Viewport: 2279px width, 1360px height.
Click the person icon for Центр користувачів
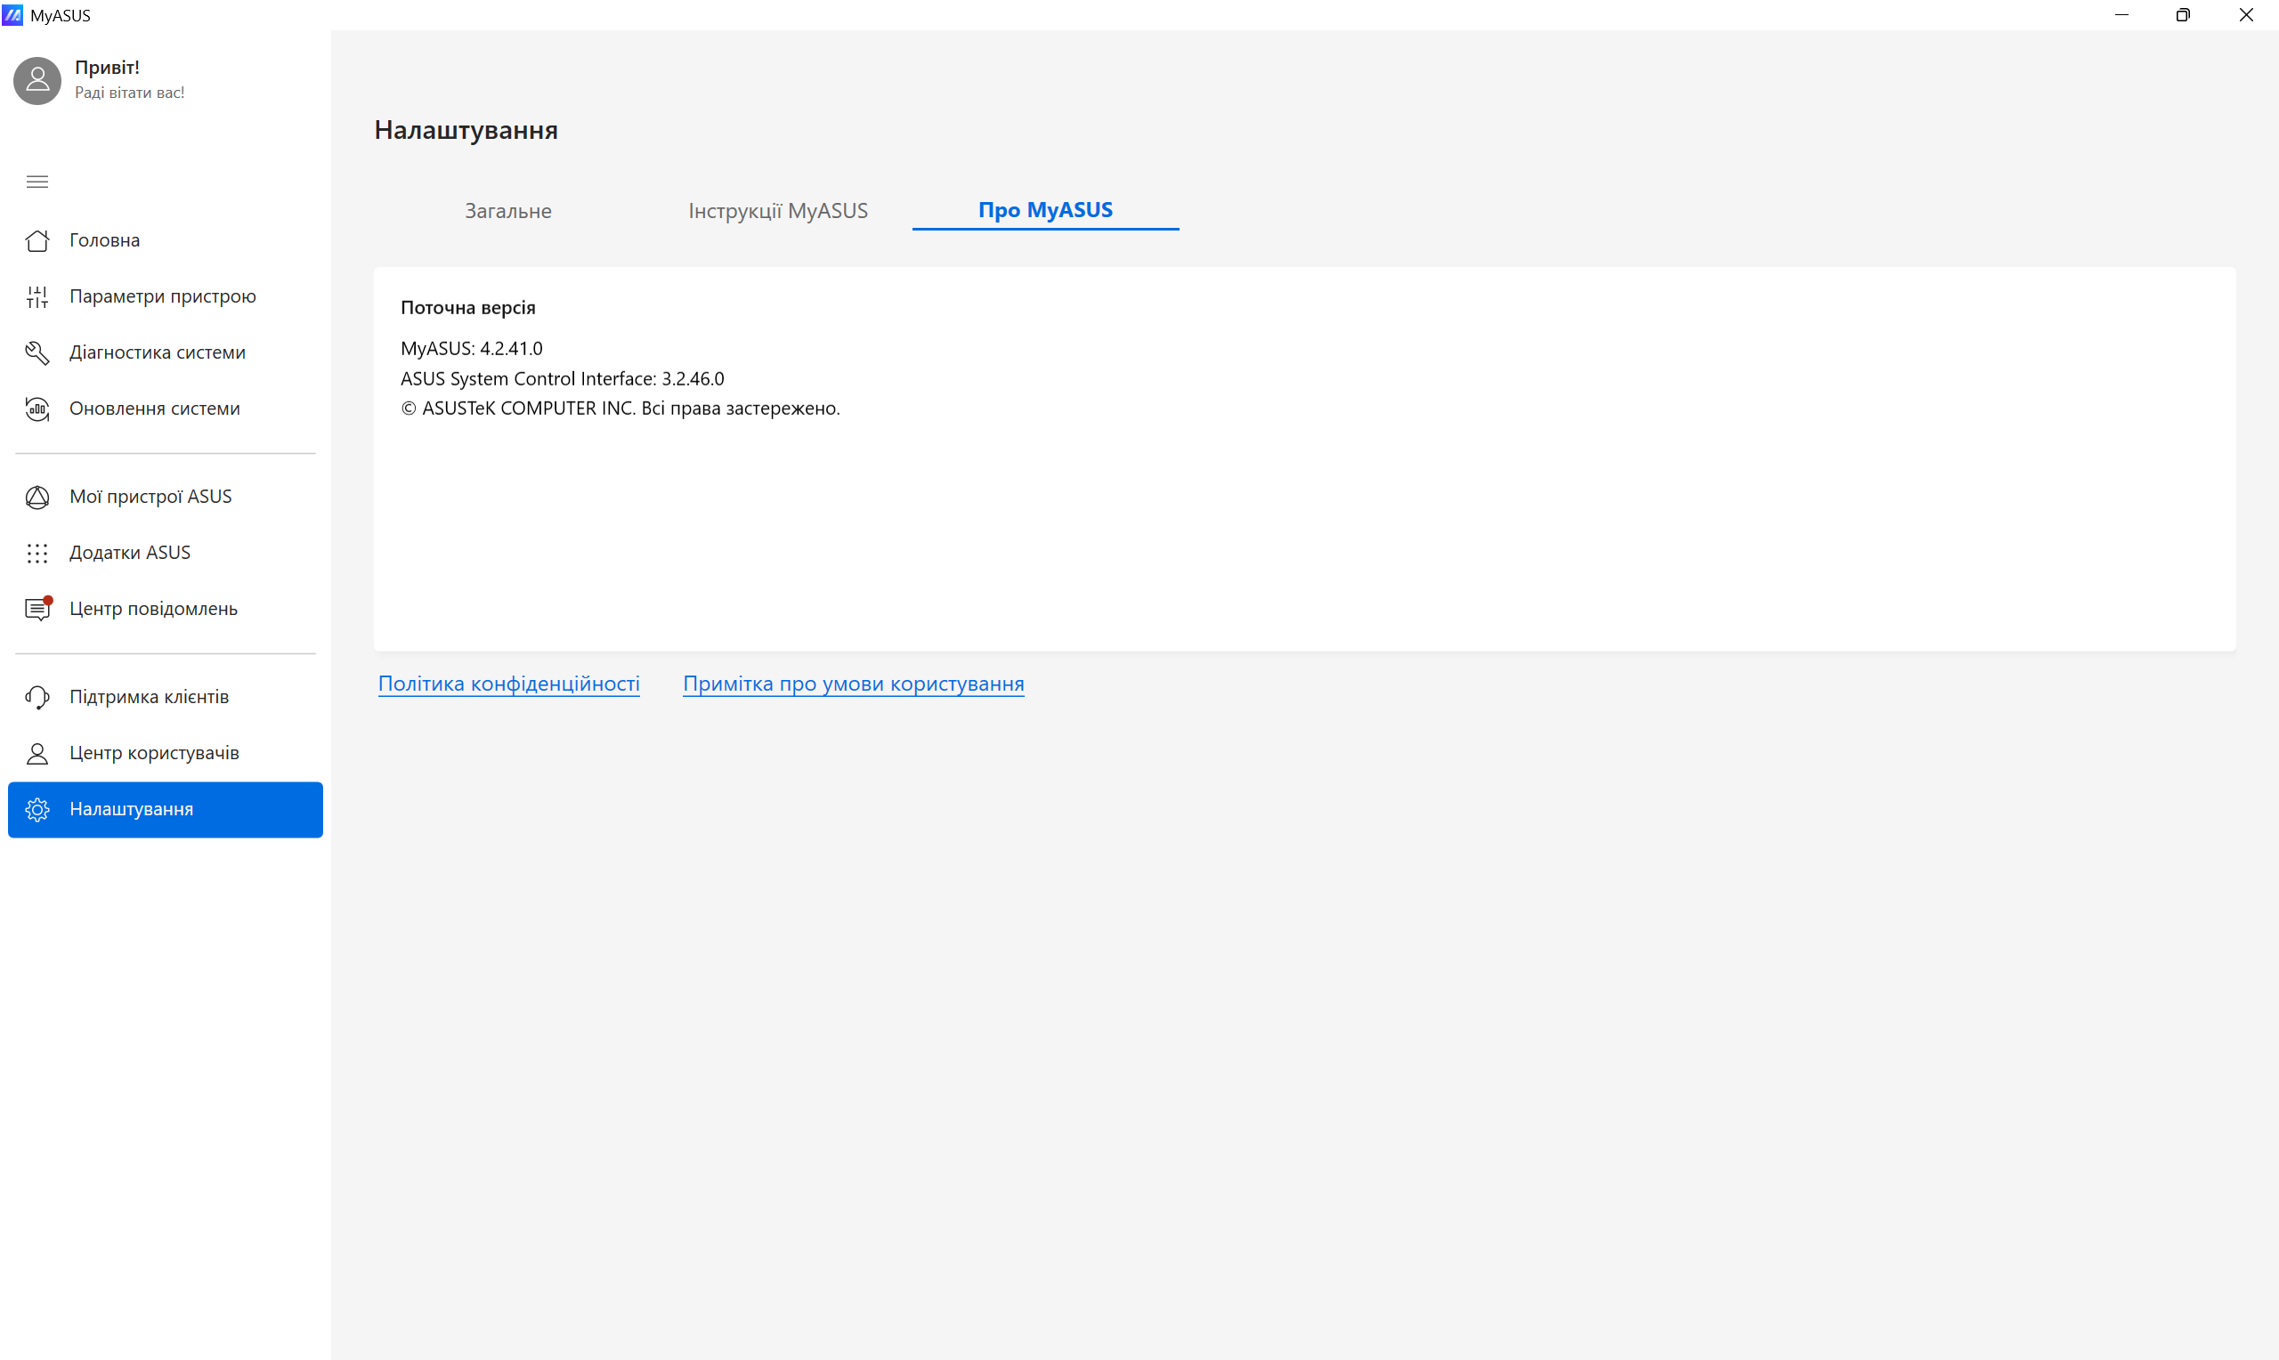coord(36,753)
